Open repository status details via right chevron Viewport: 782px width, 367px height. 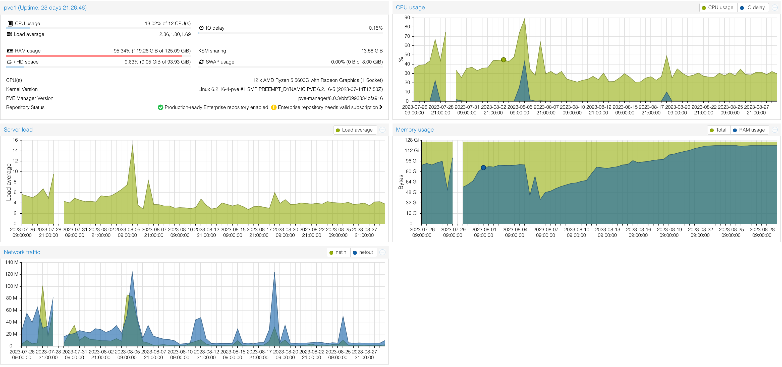(381, 107)
